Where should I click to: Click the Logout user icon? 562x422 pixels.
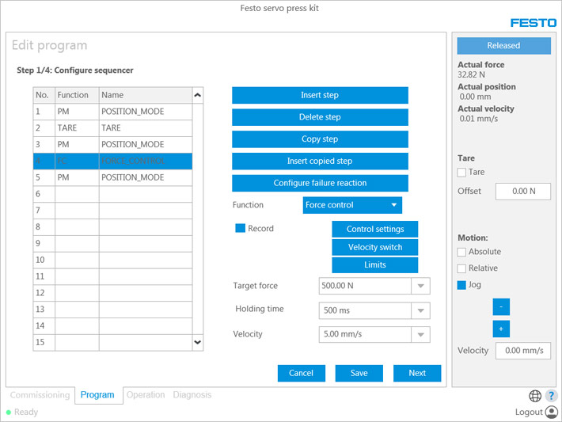551,412
